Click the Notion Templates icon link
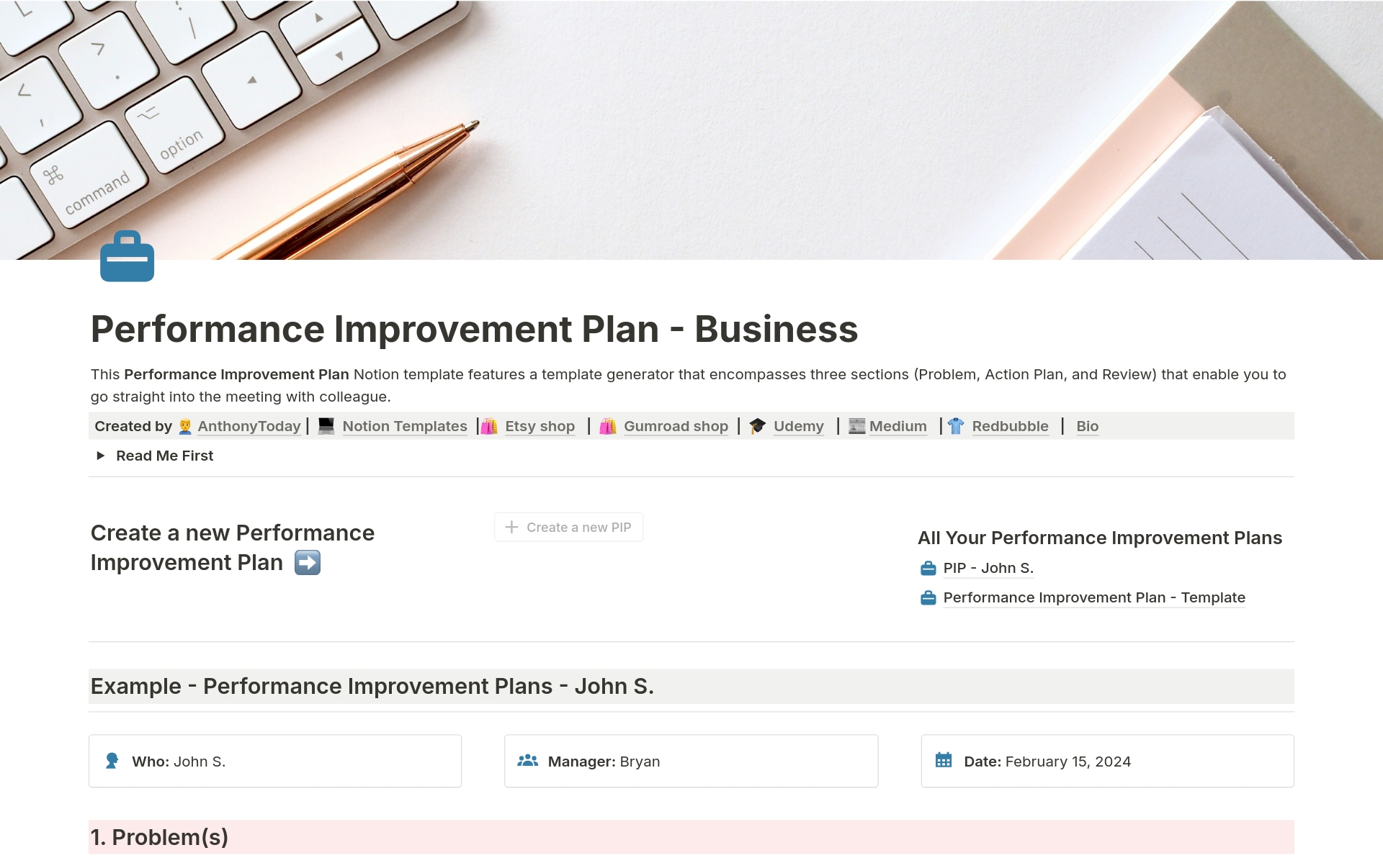The width and height of the screenshot is (1383, 863). (323, 425)
